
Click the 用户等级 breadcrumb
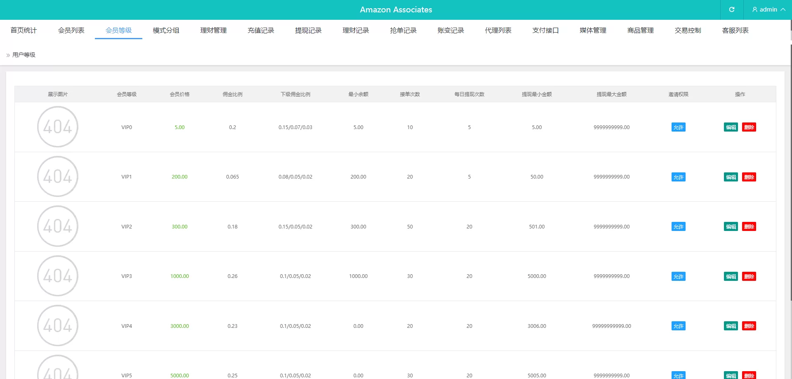coord(24,55)
